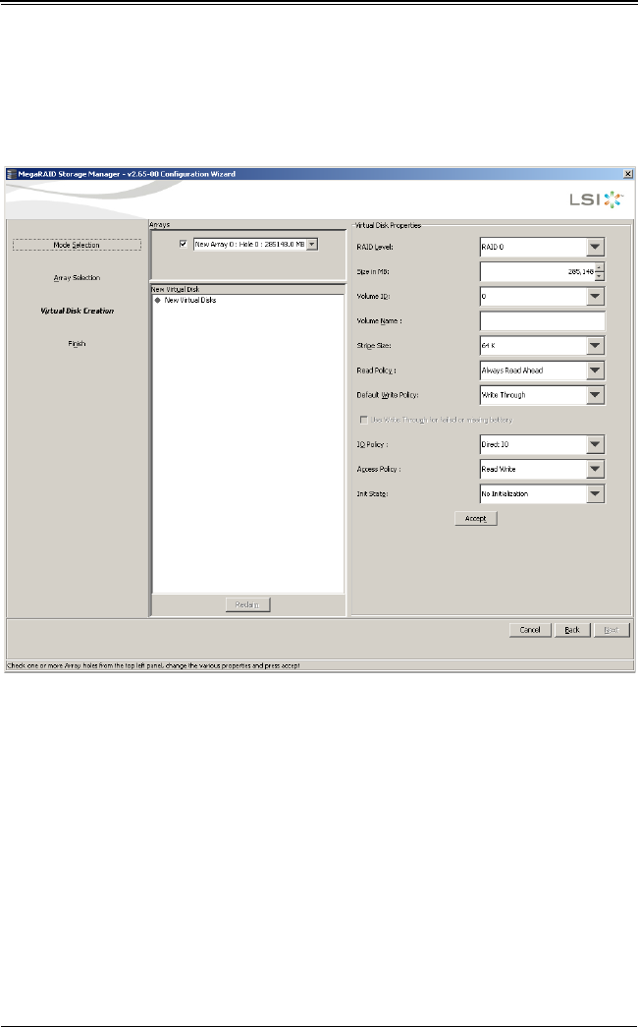This screenshot has width=638, height=1027.
Task: Open the Init State dropdown
Action: [x=595, y=494]
